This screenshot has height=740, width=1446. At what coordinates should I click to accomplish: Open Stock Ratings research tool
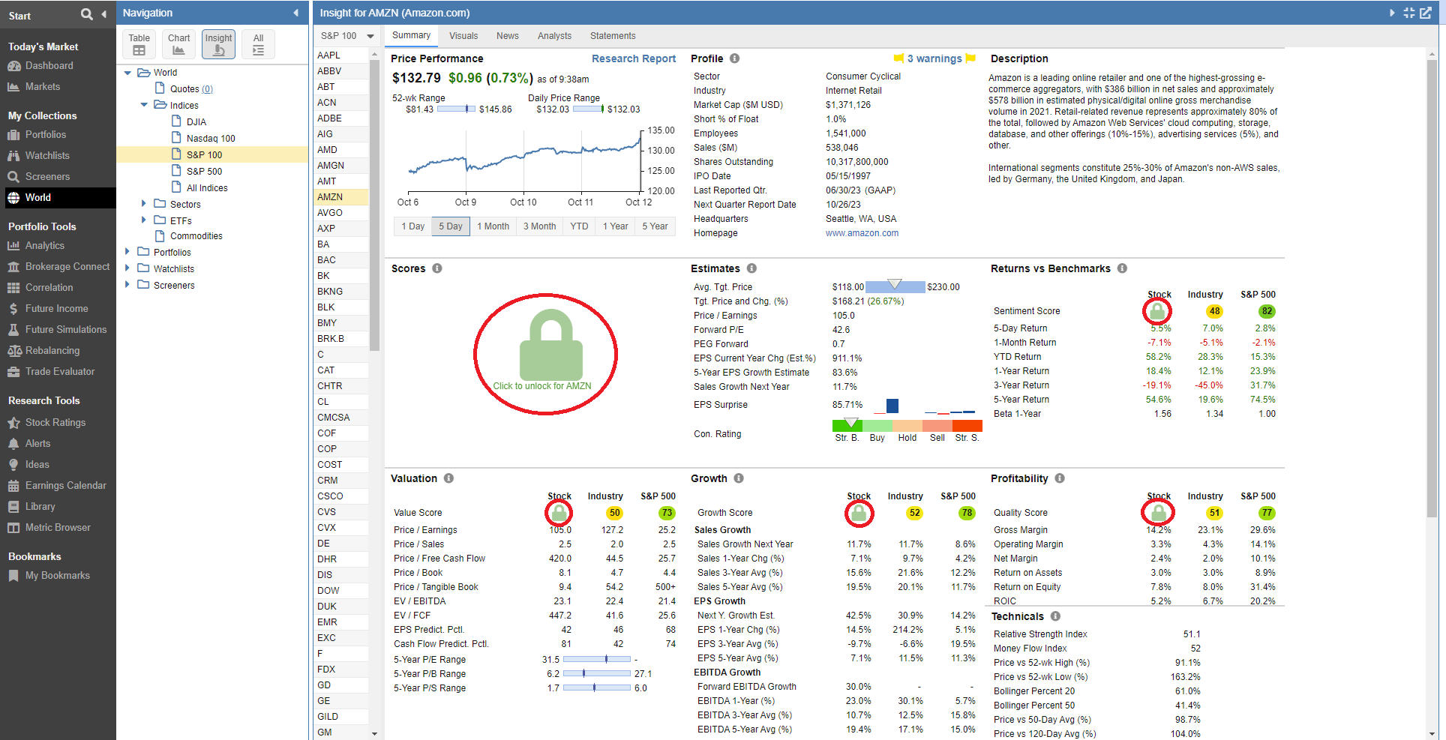55,423
